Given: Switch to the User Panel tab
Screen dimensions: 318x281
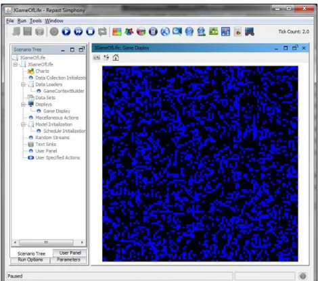Looking at the screenshot, I should point(70,253).
